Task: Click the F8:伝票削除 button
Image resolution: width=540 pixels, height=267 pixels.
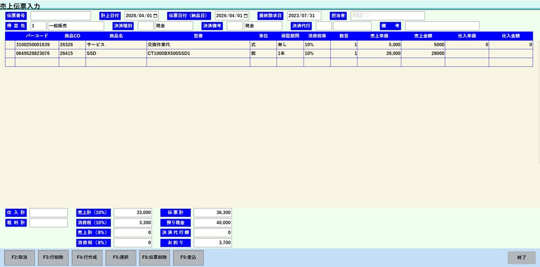Action: click(x=154, y=257)
